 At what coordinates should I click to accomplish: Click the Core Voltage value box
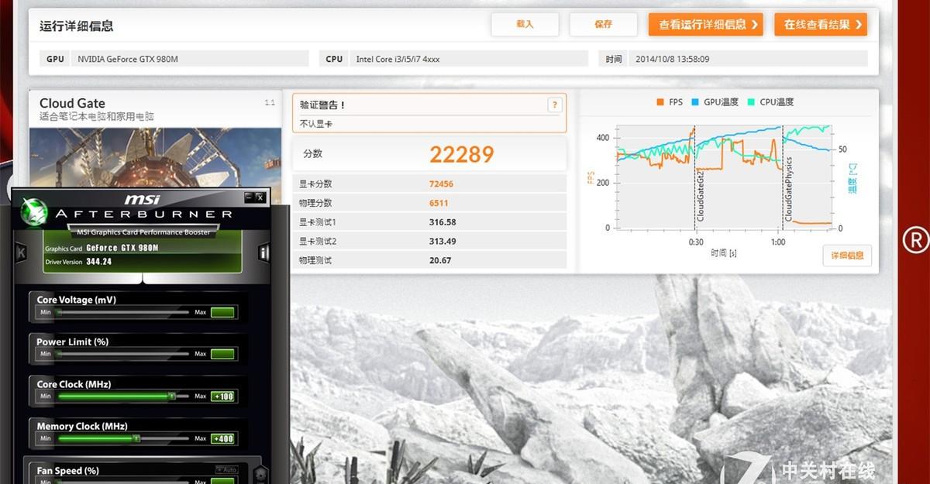coord(222,312)
